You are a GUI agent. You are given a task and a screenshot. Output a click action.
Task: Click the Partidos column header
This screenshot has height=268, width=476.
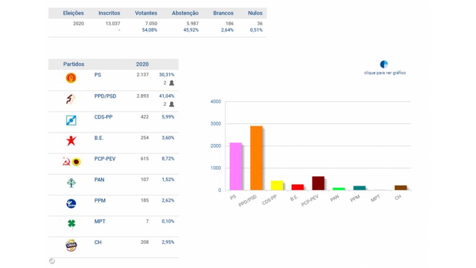click(x=74, y=64)
